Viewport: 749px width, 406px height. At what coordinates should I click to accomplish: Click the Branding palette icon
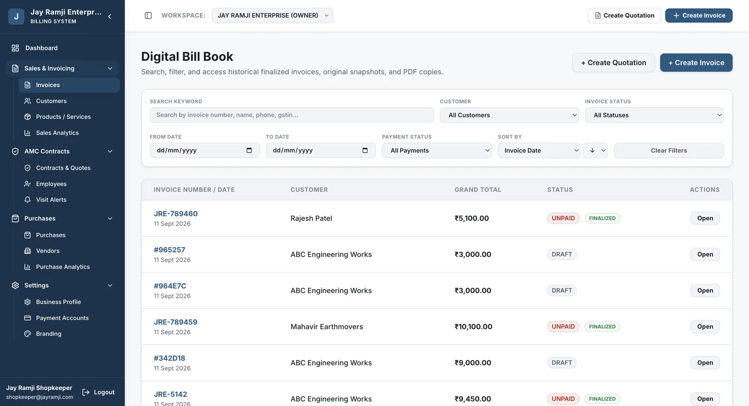coord(28,334)
